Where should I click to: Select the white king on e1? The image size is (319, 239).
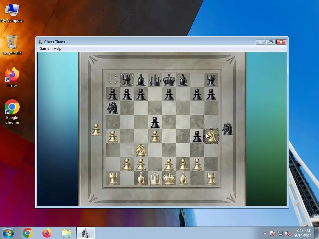169,178
